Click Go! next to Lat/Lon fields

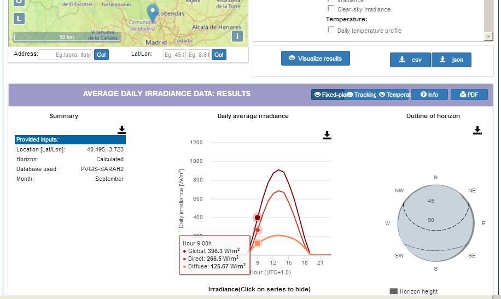219,55
